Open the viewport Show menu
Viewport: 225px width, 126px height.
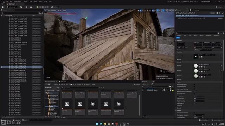pyautogui.click(x=64, y=10)
